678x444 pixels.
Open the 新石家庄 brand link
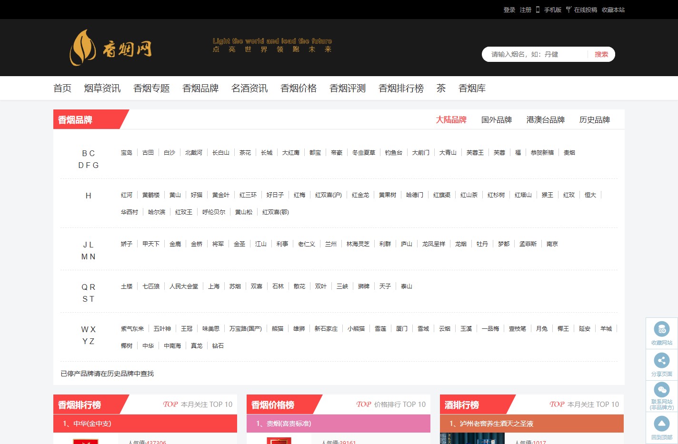[x=326, y=329]
